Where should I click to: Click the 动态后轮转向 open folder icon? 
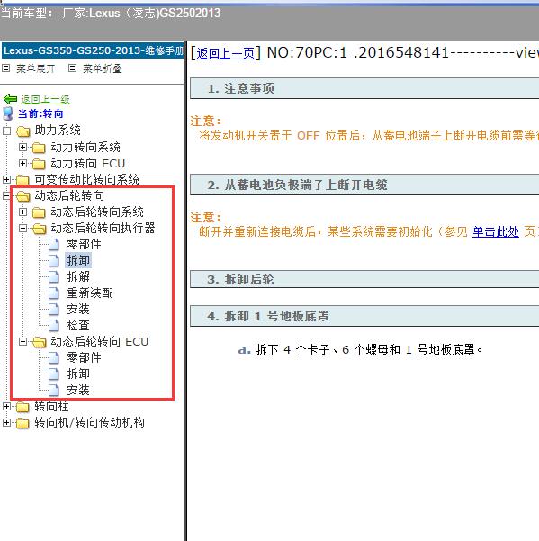23,196
